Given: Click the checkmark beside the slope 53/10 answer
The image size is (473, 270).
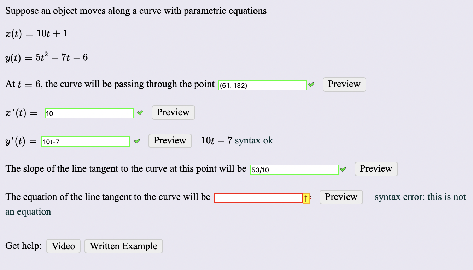Looking at the screenshot, I should [343, 169].
